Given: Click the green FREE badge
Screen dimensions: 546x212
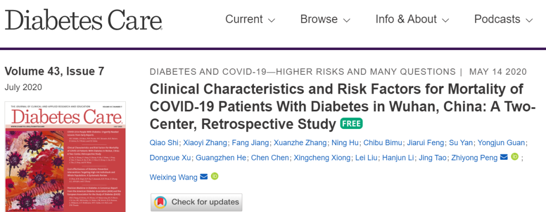Looking at the screenshot, I should pos(351,123).
